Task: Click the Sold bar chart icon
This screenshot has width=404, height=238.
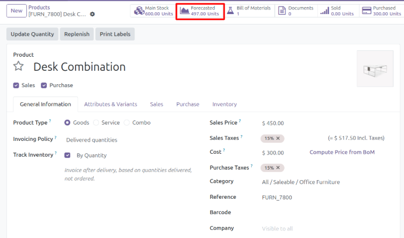Action: (324, 11)
